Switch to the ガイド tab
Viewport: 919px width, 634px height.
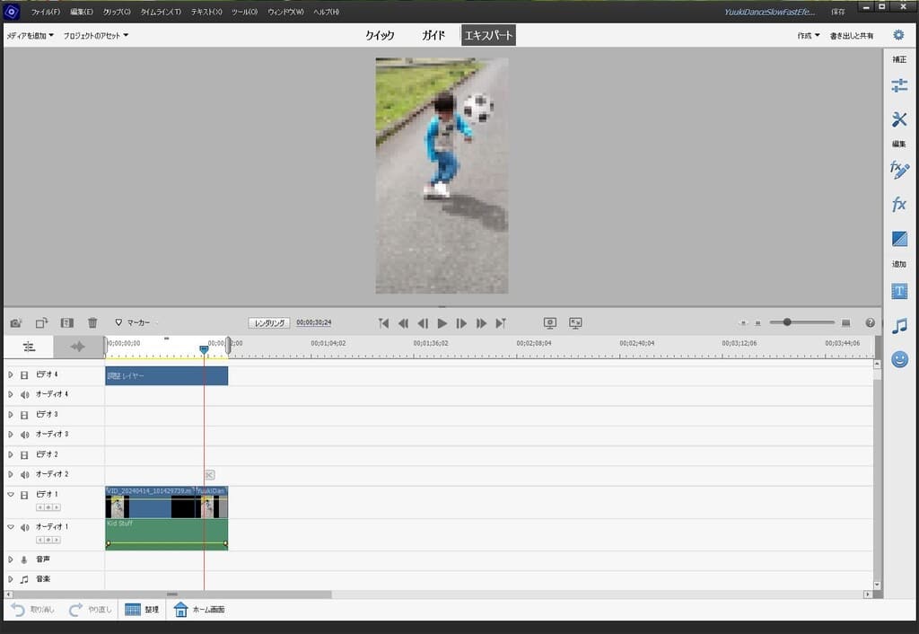[433, 35]
